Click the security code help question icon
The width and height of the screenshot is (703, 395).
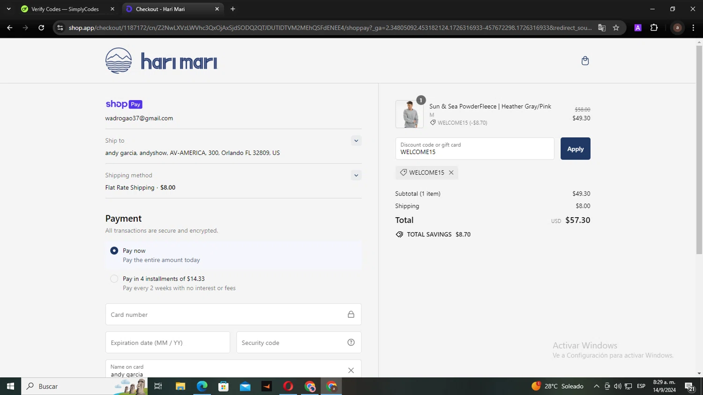(x=351, y=343)
